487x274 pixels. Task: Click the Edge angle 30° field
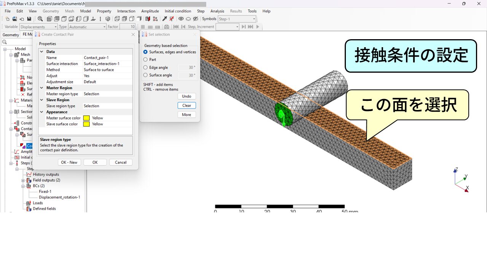(x=188, y=68)
